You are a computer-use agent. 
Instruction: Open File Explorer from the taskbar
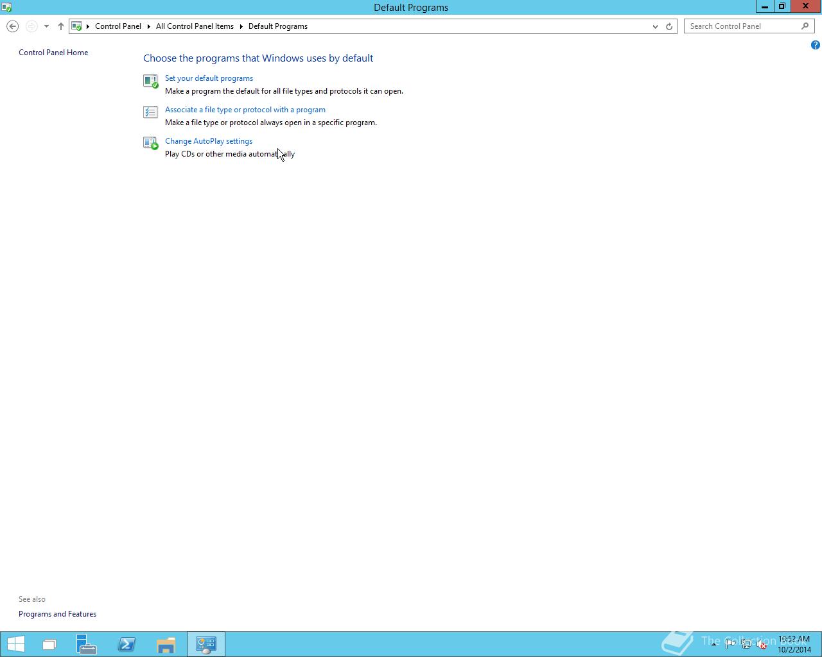pyautogui.click(x=166, y=644)
